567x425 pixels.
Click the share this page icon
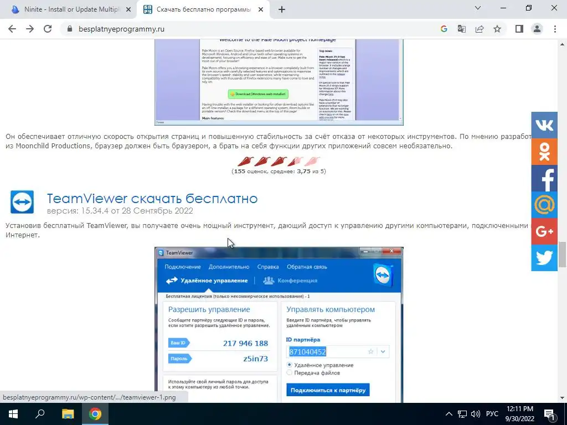click(x=480, y=29)
